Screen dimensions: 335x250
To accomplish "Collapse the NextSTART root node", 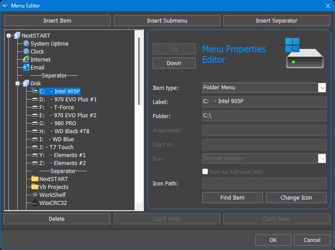I will [9, 36].
